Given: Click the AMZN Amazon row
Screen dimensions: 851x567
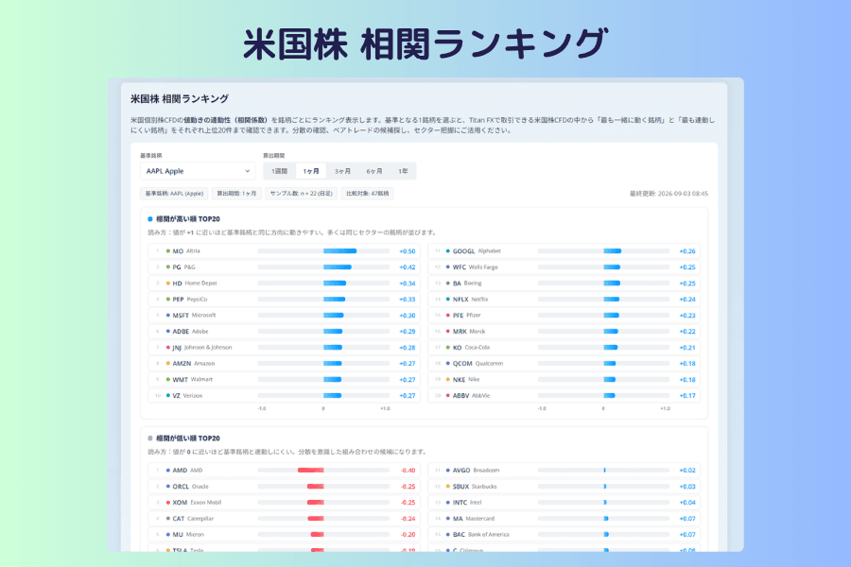Looking at the screenshot, I should pyautogui.click(x=284, y=364).
